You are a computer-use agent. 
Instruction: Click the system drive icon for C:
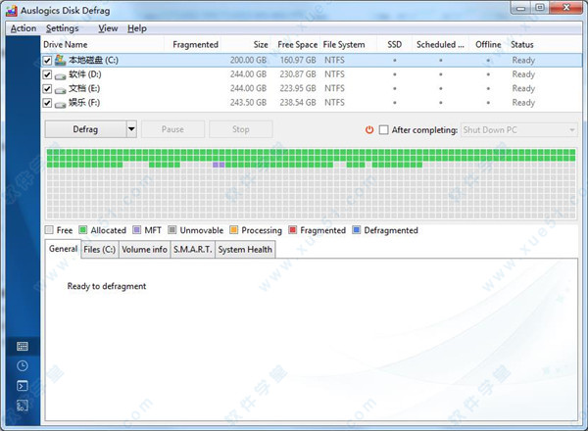click(x=60, y=60)
